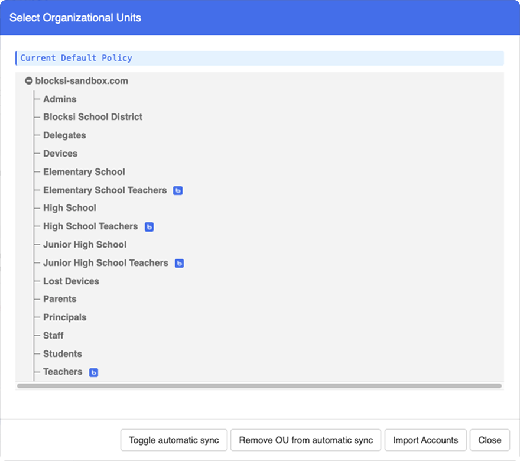520x461 pixels.
Task: Select High School Teachers unit
Action: tap(90, 226)
